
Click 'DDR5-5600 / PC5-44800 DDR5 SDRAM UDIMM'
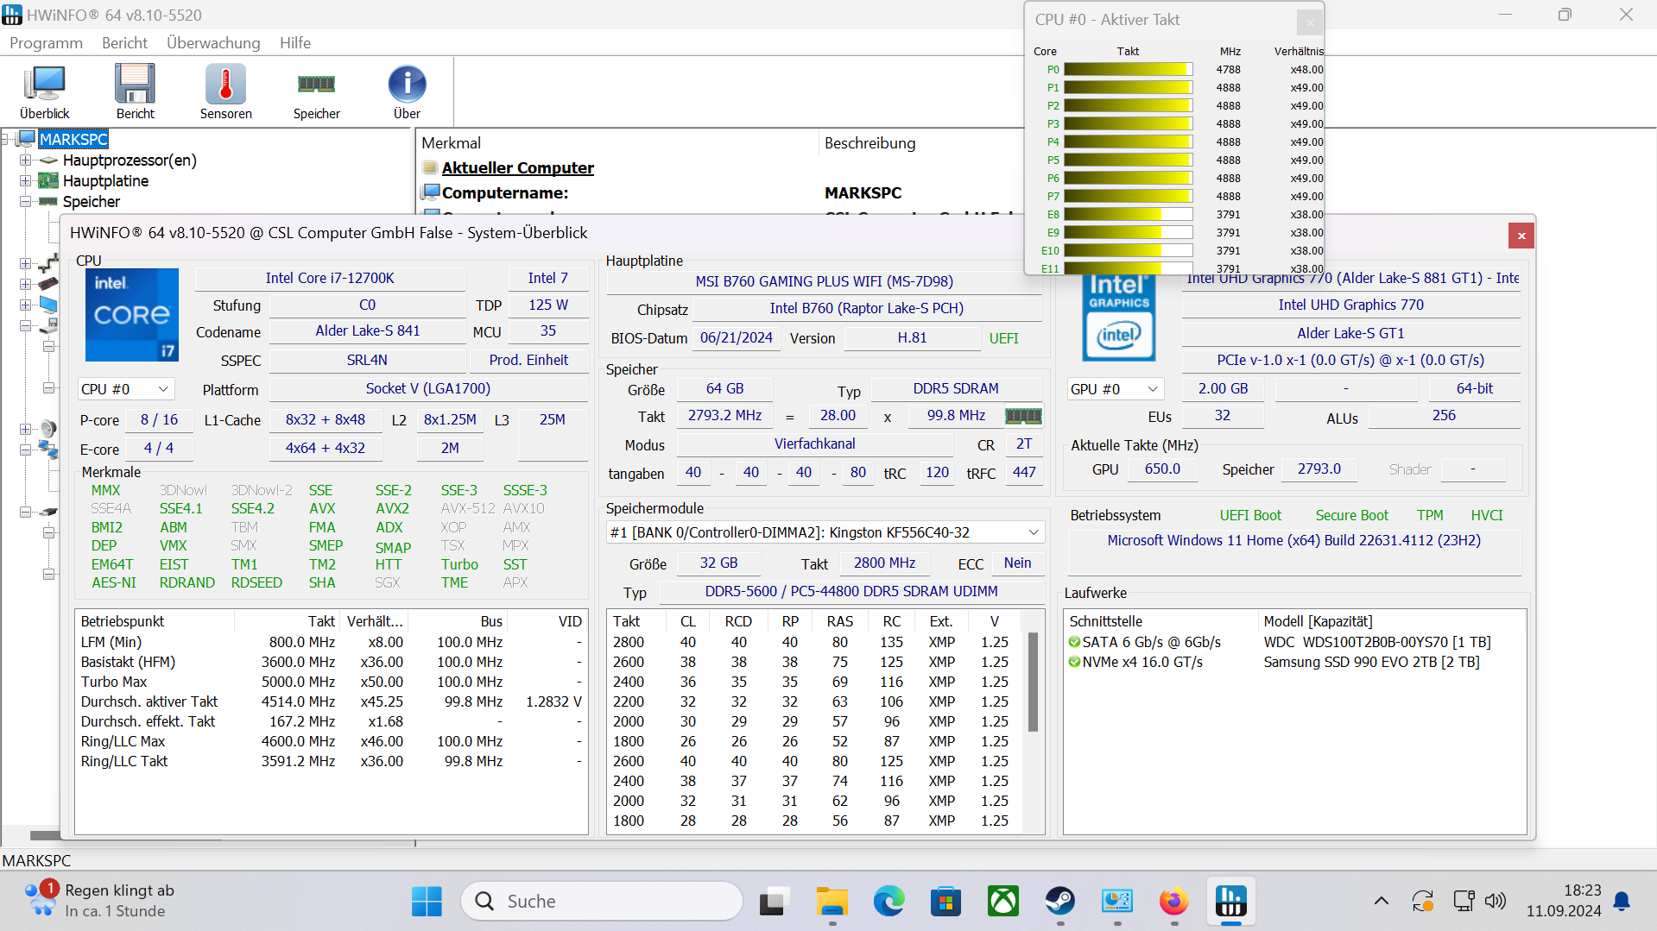[851, 591]
